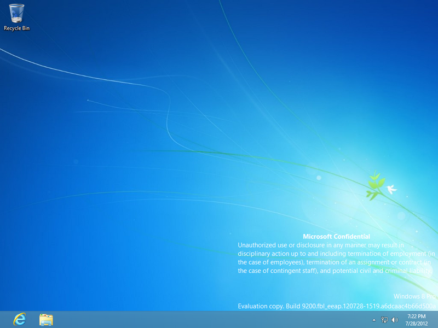Open the volume speaker tray icon
The height and width of the screenshot is (328, 438).
pyautogui.click(x=394, y=320)
